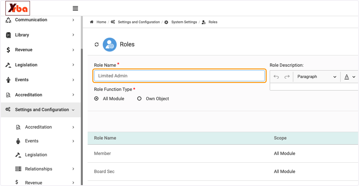Go to Settings and Configuration breadcrumb

(139, 22)
